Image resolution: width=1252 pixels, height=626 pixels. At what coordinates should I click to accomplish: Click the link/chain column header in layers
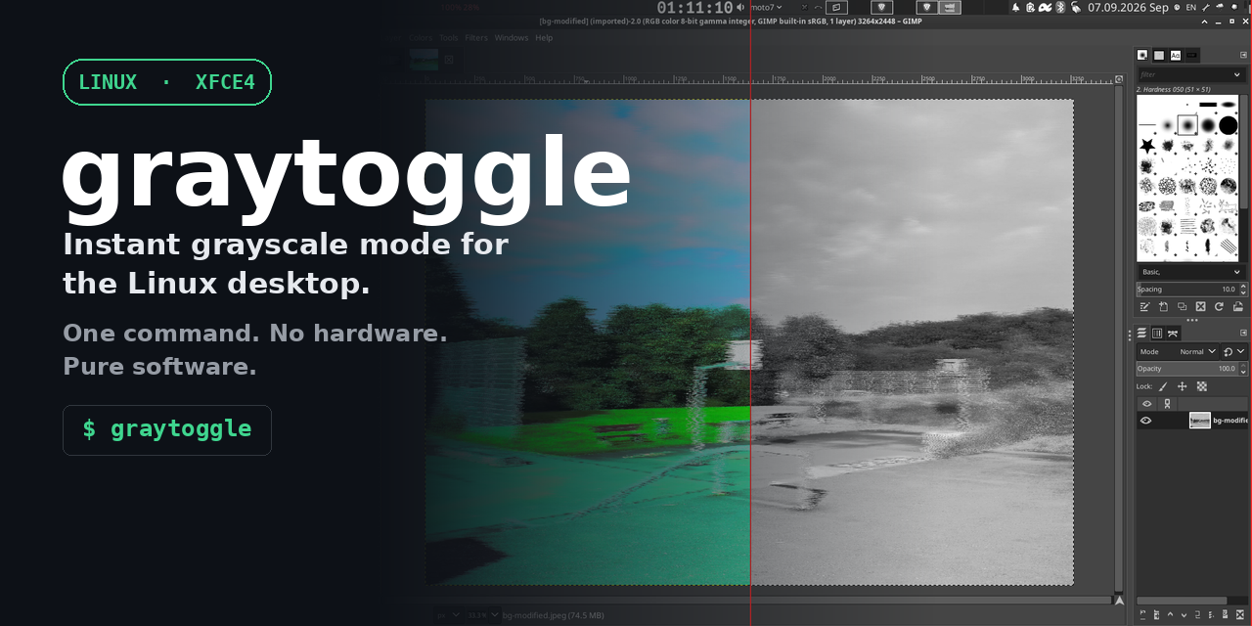[1167, 404]
